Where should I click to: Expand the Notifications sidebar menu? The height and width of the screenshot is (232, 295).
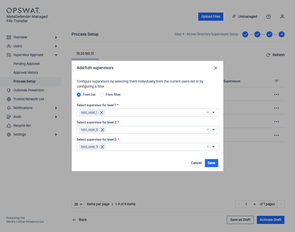[56, 108]
